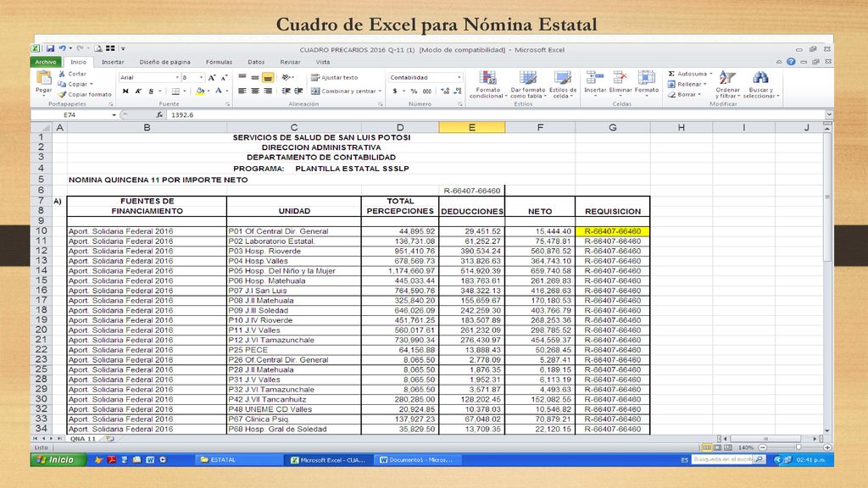
Task: Select column header E
Action: pyautogui.click(x=471, y=128)
